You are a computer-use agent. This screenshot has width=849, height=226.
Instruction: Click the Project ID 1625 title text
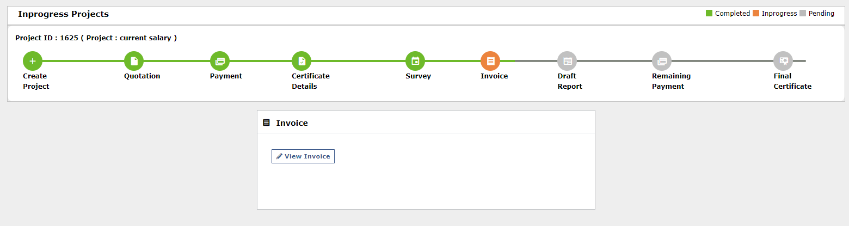point(96,38)
